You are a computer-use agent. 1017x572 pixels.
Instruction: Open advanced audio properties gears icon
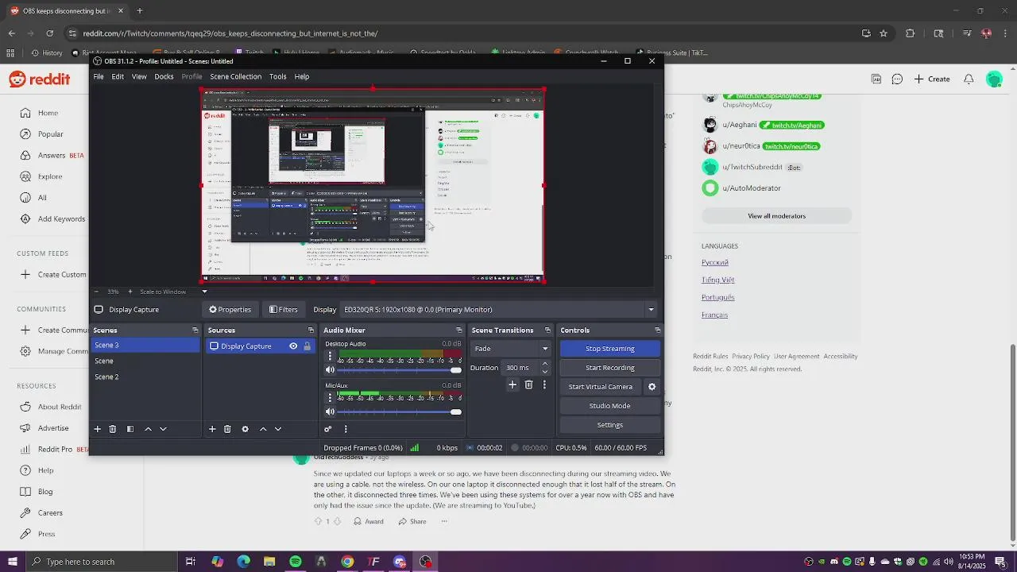click(327, 429)
